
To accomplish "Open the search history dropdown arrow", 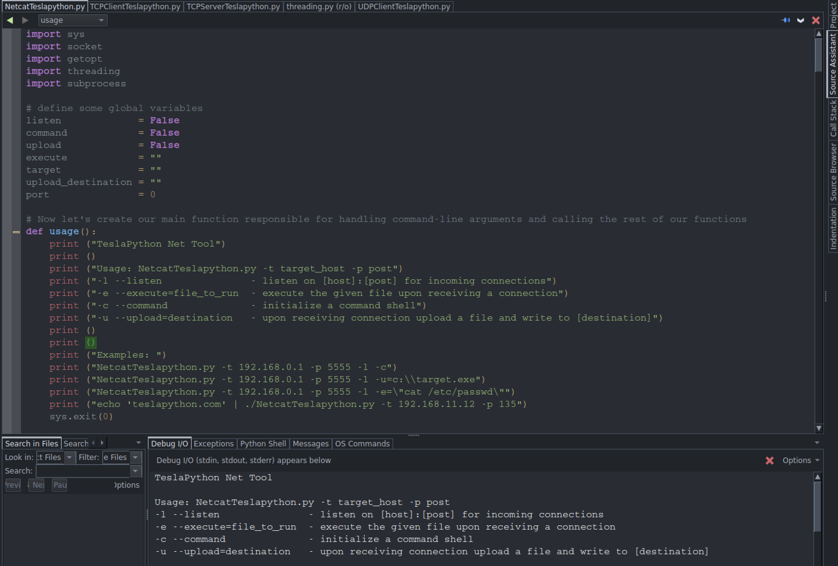I will (x=136, y=471).
